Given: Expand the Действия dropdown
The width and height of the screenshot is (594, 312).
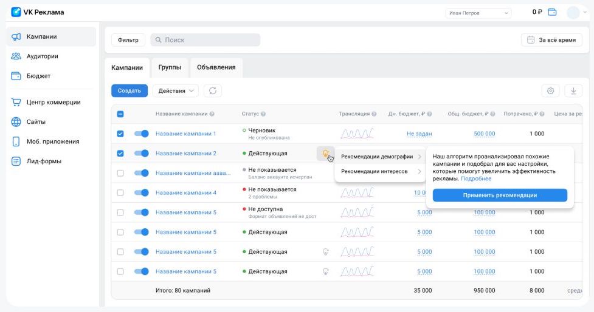Looking at the screenshot, I should tap(175, 90).
